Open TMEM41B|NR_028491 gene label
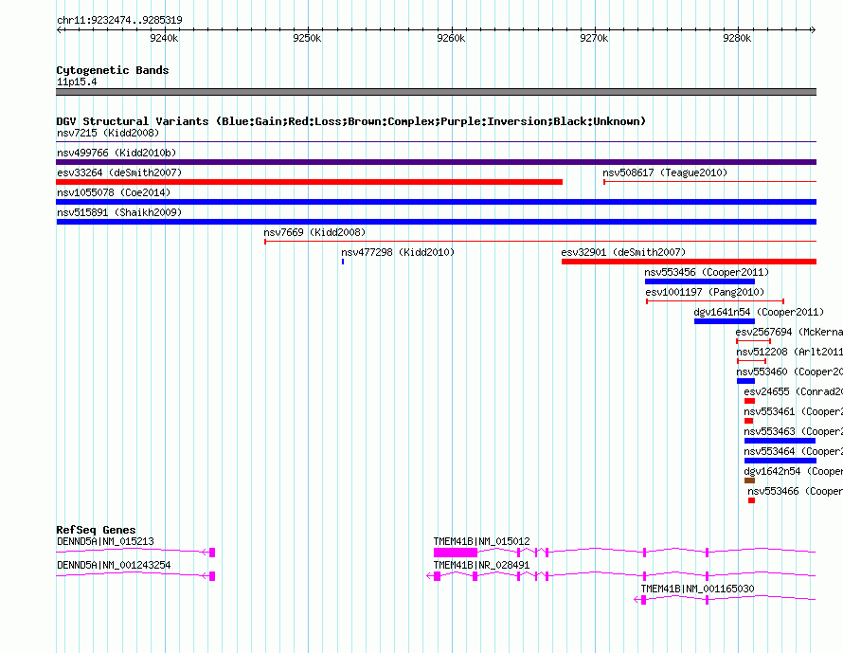The image size is (843, 653). [x=482, y=565]
